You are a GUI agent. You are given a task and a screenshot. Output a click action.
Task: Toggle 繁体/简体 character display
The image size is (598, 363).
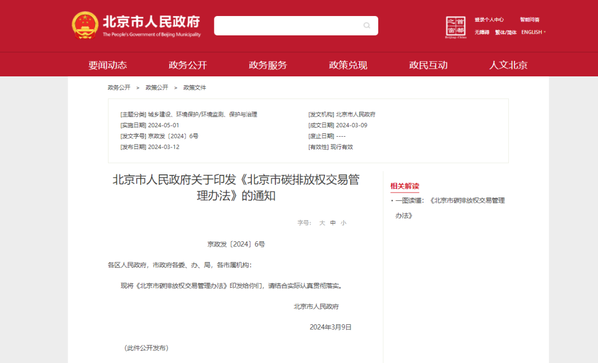point(506,32)
